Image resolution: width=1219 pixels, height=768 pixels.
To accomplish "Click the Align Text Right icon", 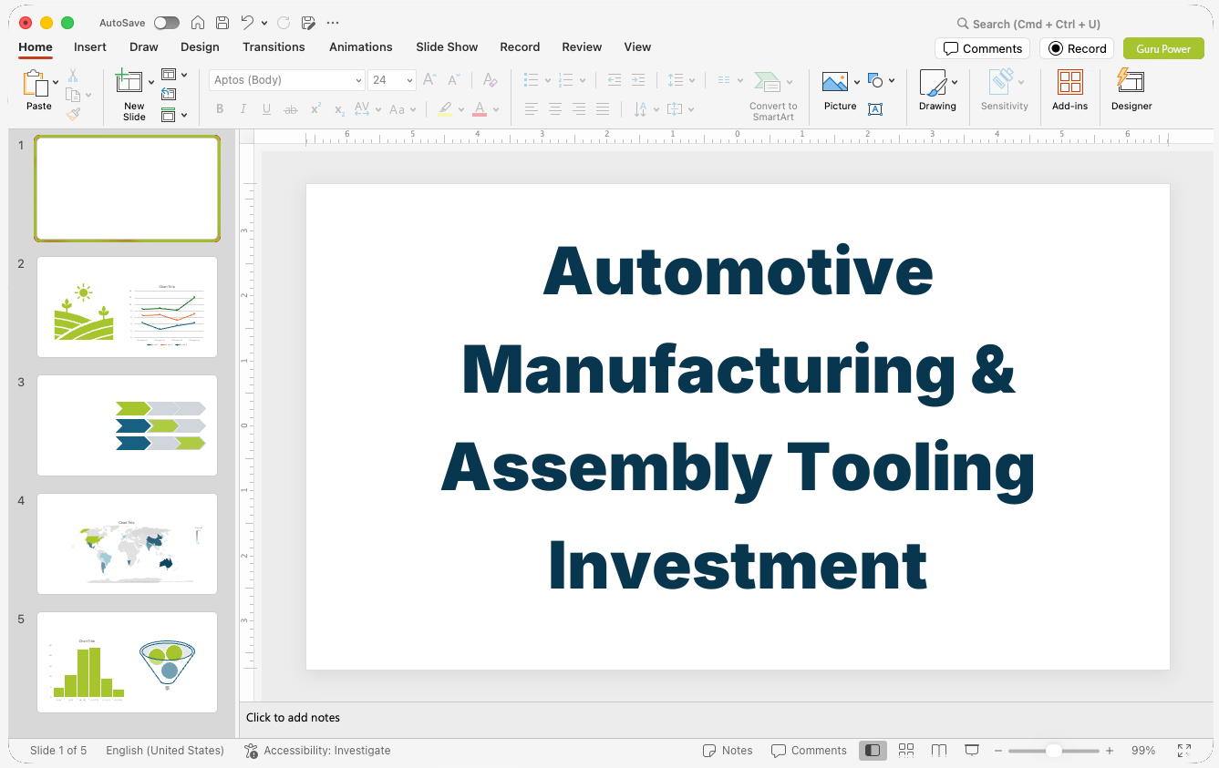I will tap(578, 109).
